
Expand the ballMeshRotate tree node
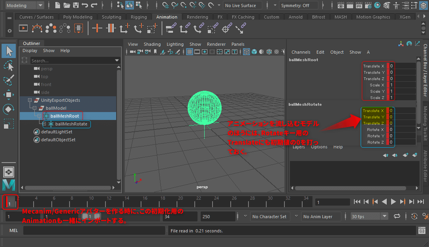[44, 124]
